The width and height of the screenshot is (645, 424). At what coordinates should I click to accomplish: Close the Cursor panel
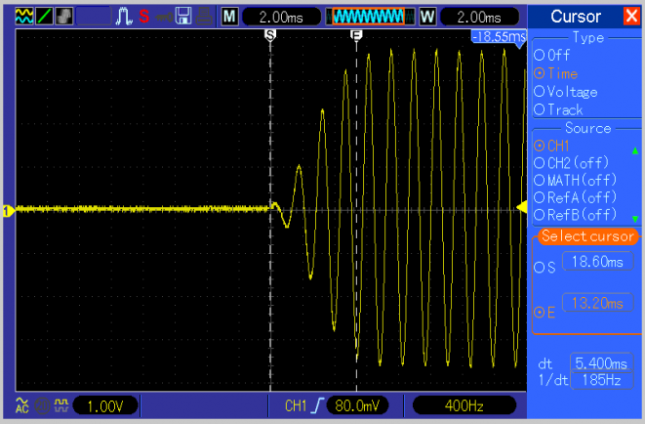tap(630, 17)
